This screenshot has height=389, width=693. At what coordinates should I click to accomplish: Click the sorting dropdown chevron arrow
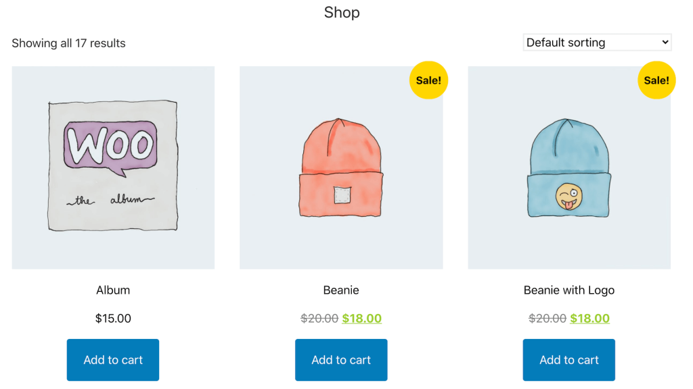coord(664,42)
